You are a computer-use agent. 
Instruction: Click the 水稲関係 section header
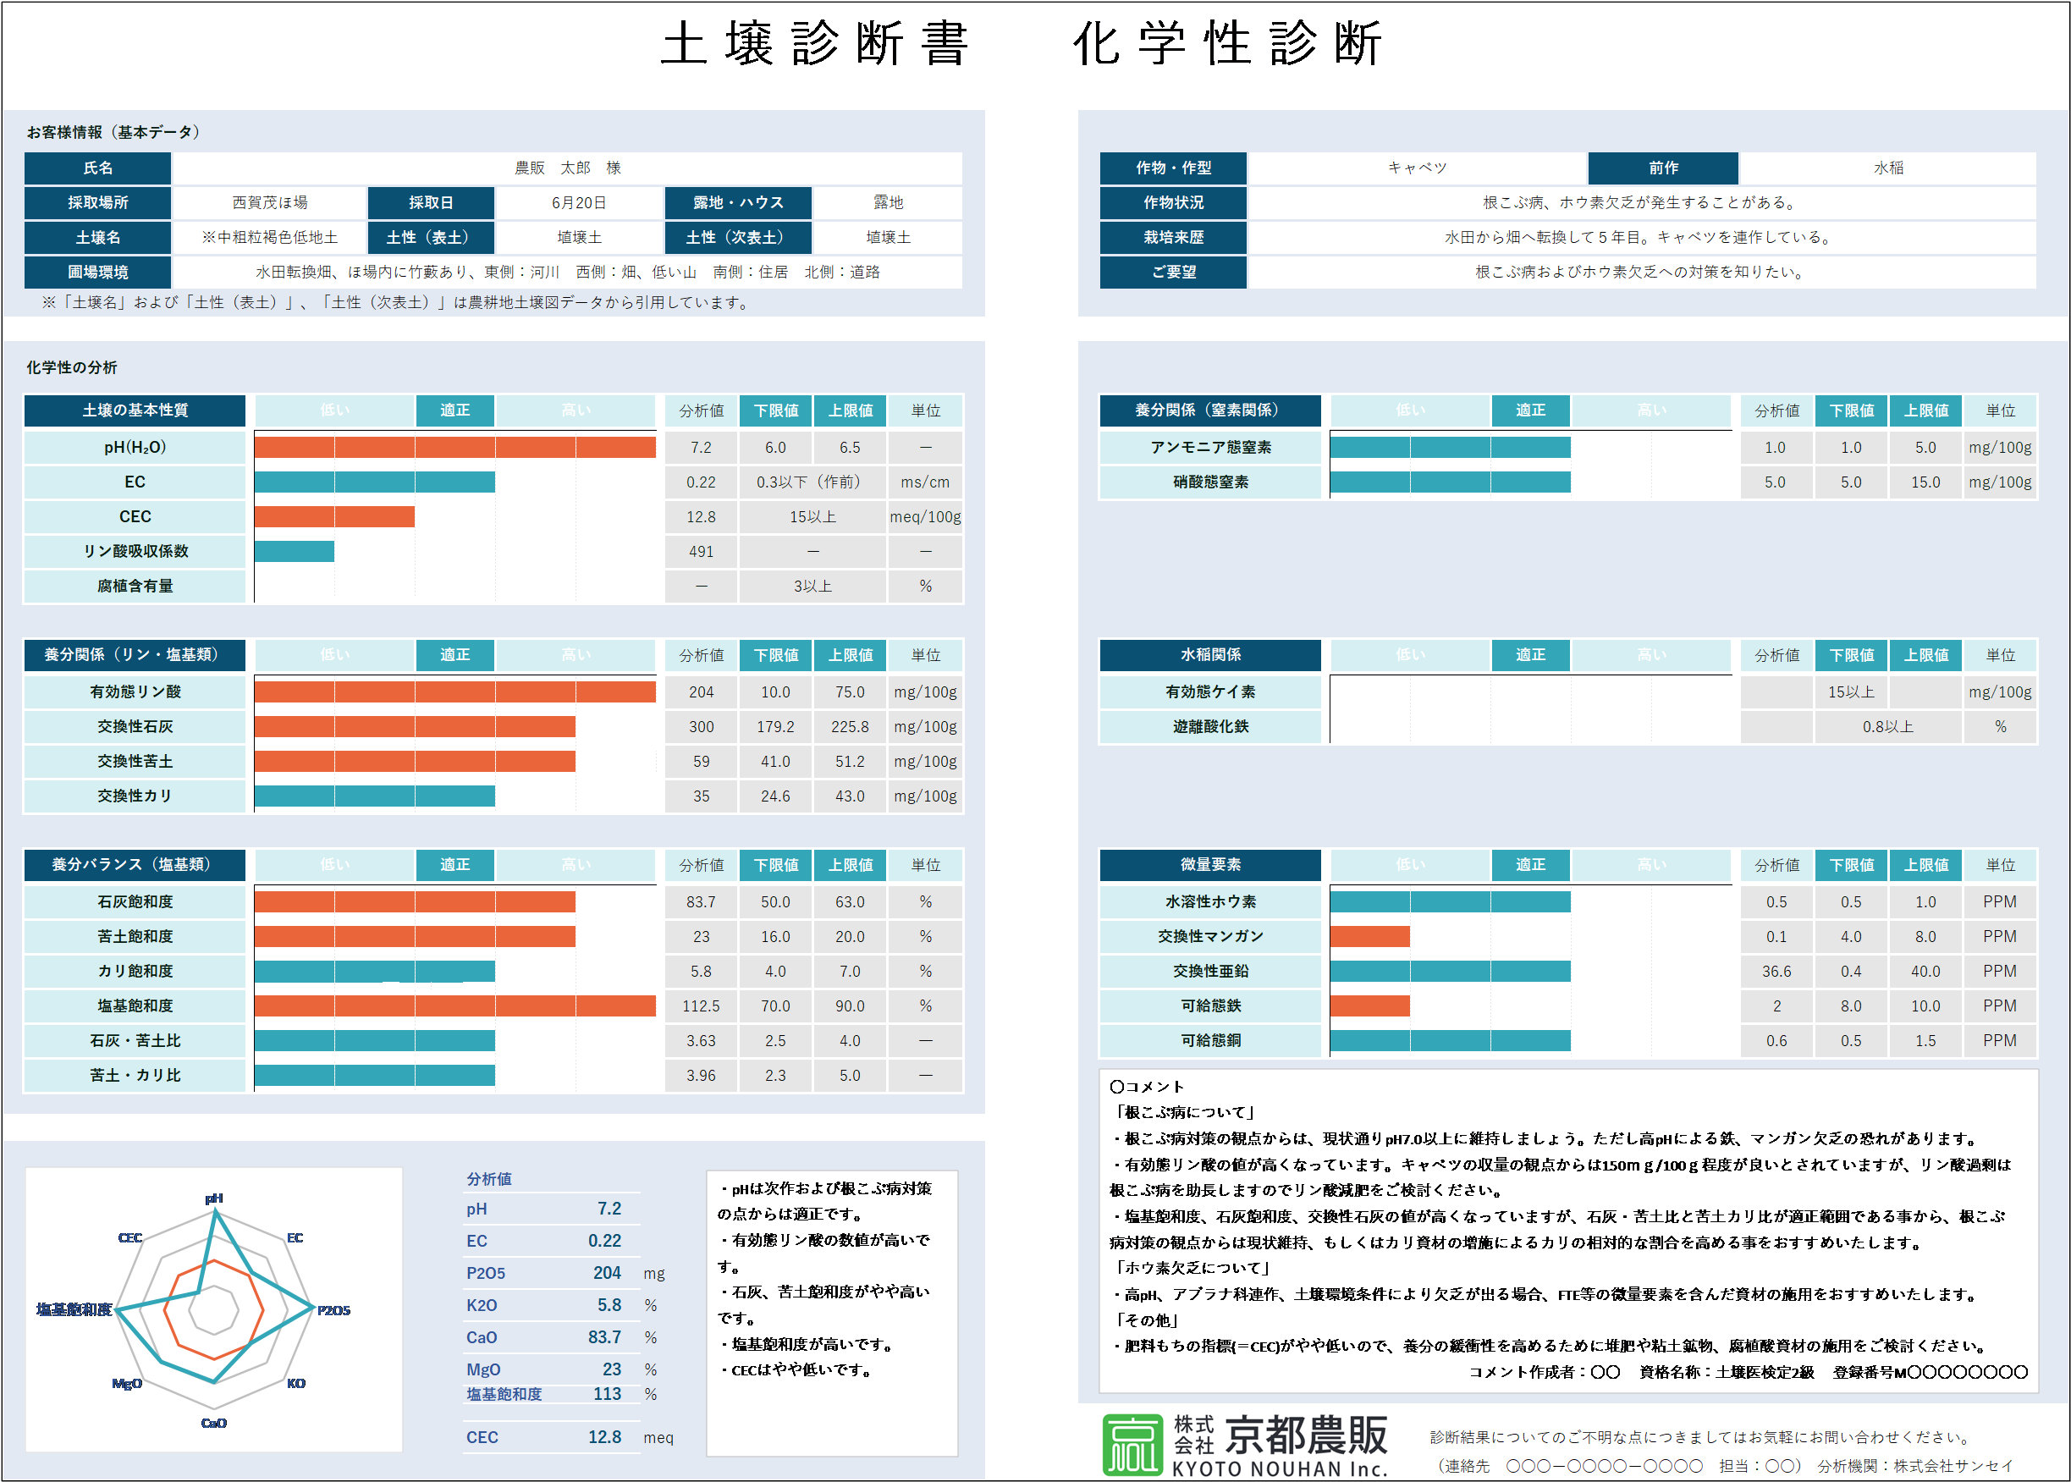[x=1209, y=654]
